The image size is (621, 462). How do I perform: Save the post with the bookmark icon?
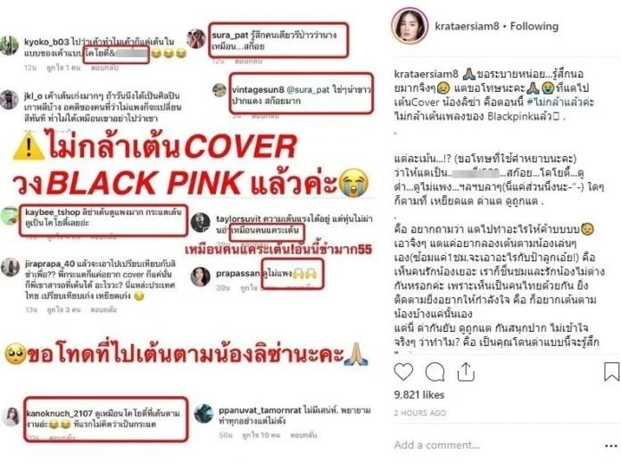611,372
